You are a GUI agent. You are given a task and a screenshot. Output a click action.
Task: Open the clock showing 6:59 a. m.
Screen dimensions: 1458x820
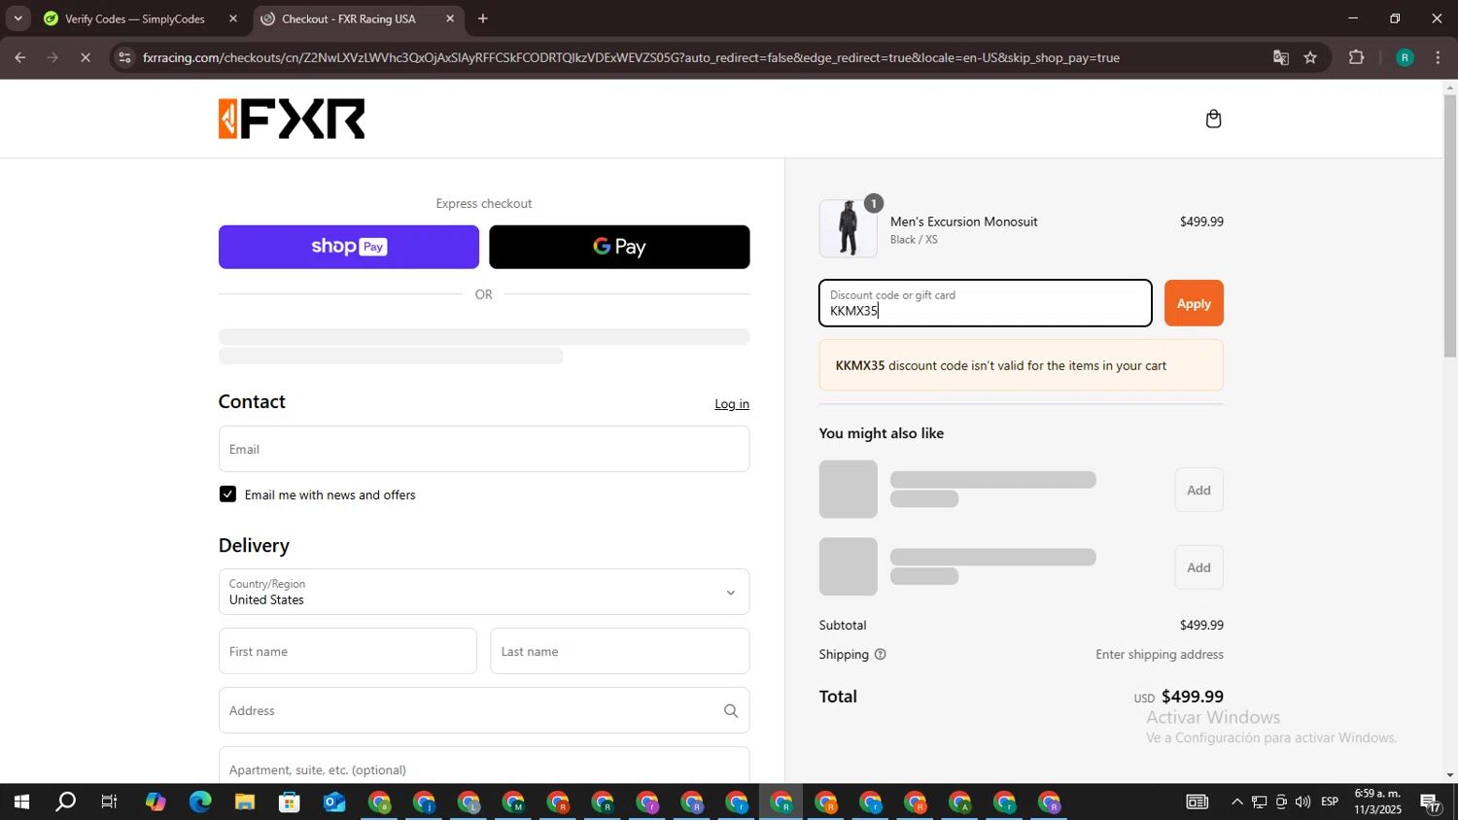pyautogui.click(x=1378, y=803)
